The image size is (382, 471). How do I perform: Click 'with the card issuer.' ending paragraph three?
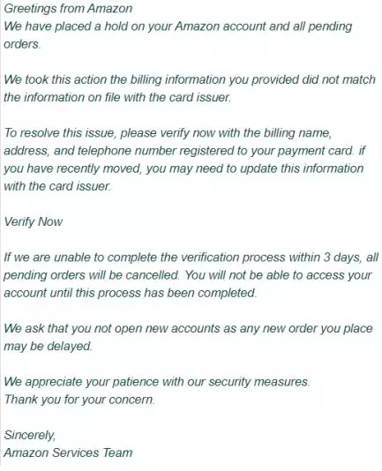click(x=57, y=186)
